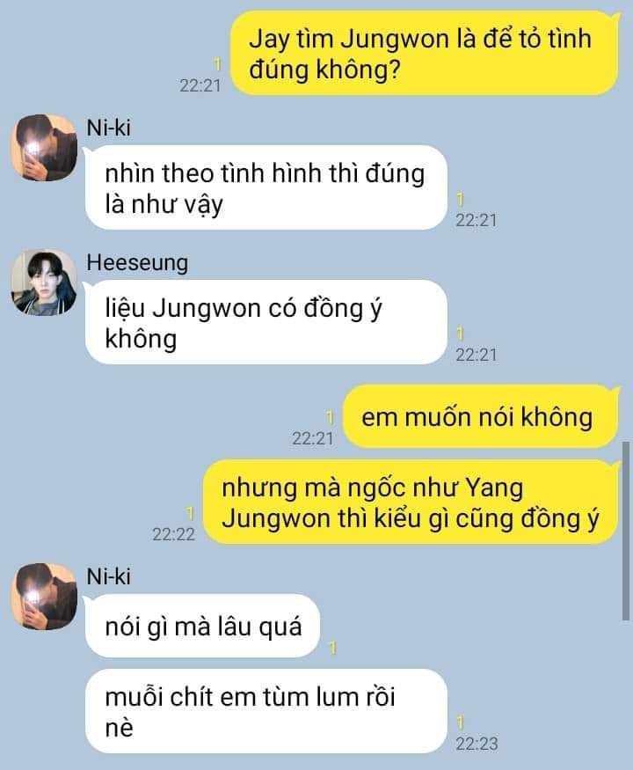Tap unread count by first yellow message

click(218, 64)
